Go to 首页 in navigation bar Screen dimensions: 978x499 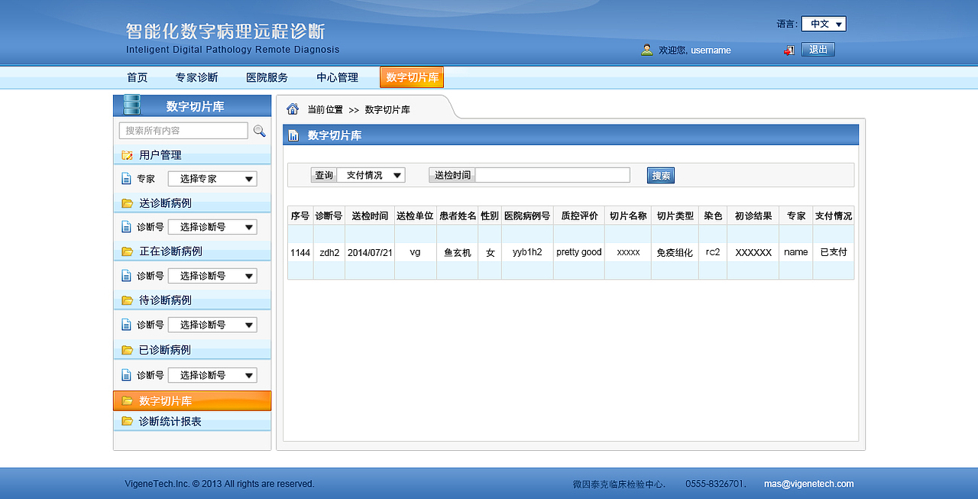138,77
